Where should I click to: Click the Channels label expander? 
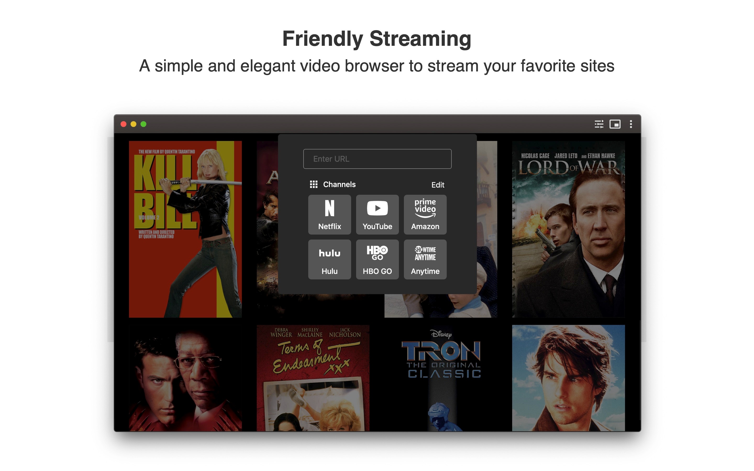[314, 184]
